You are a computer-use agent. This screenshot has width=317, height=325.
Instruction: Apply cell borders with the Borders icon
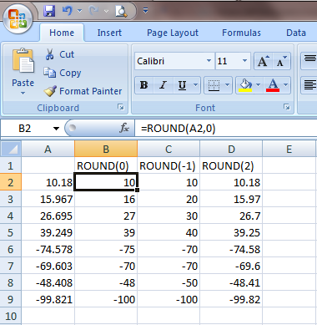coord(214,85)
